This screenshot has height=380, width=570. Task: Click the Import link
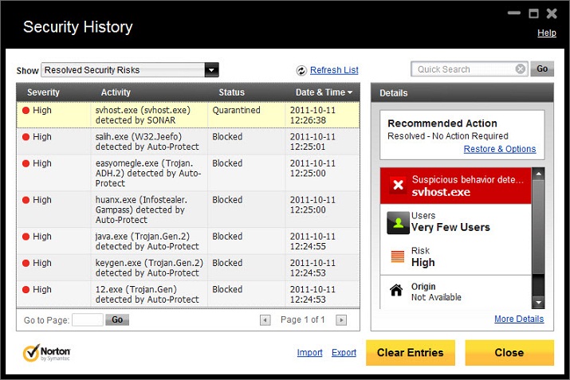pos(310,352)
